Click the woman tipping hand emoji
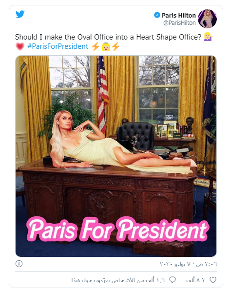Image resolution: width=231 pixels, height=292 pixels. [x=208, y=37]
